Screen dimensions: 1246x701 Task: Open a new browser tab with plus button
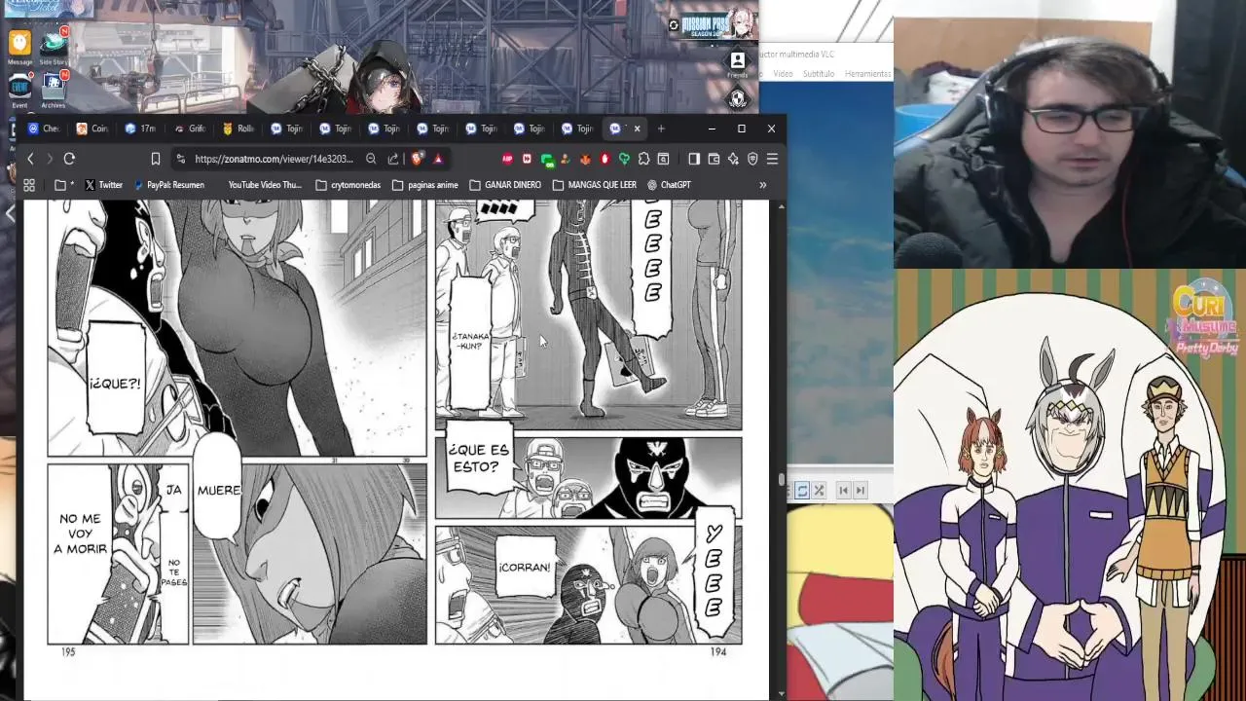point(661,129)
